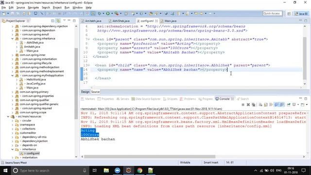Minimize the Project Explorer panel
This screenshot has width=311, height=175.
pyautogui.click(x=69, y=20)
